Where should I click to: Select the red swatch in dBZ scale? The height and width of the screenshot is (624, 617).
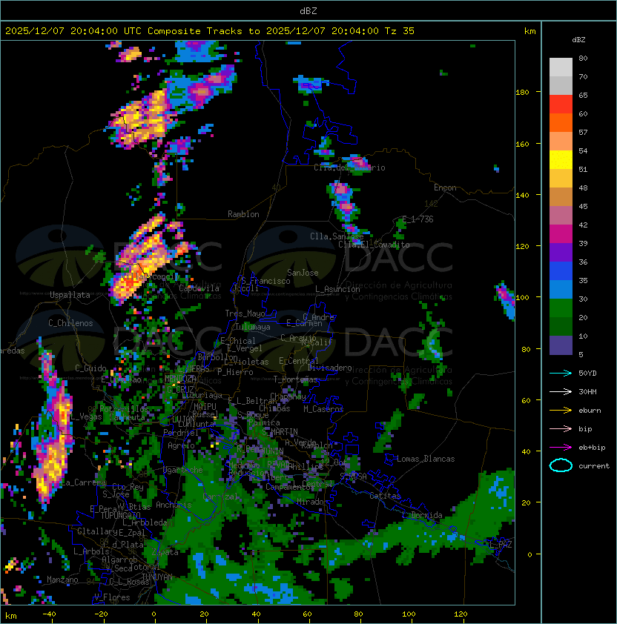[561, 104]
